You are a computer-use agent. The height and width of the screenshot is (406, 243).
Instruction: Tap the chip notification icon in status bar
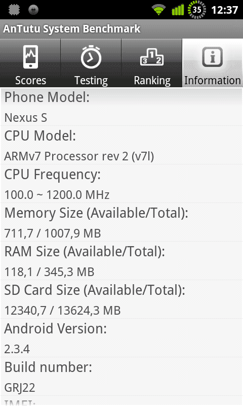tap(14, 10)
